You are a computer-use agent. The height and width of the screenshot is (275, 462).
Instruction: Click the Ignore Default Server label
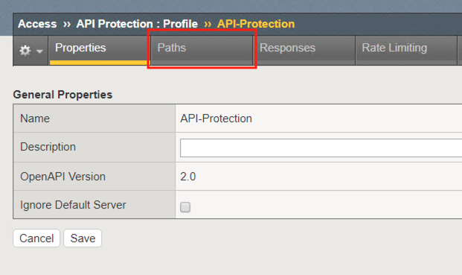[73, 205]
